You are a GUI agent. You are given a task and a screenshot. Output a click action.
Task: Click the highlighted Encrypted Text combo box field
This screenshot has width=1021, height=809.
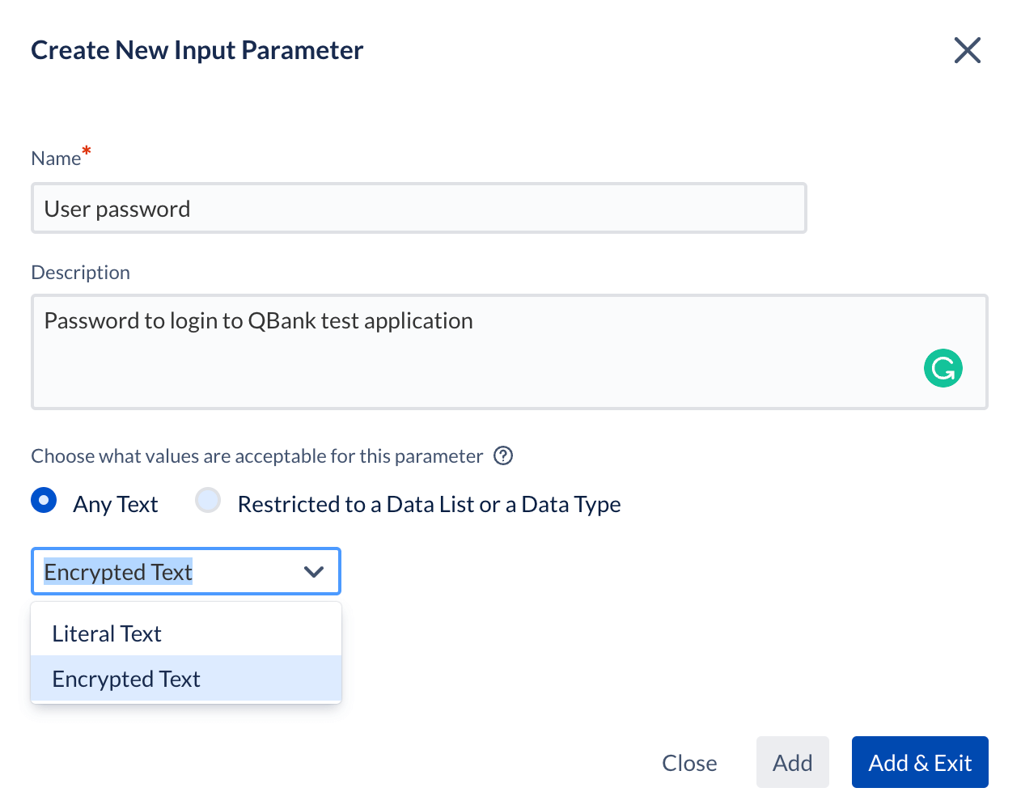162,572
